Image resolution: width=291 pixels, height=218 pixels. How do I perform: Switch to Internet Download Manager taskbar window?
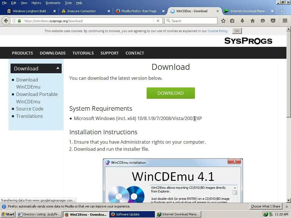click(178, 214)
